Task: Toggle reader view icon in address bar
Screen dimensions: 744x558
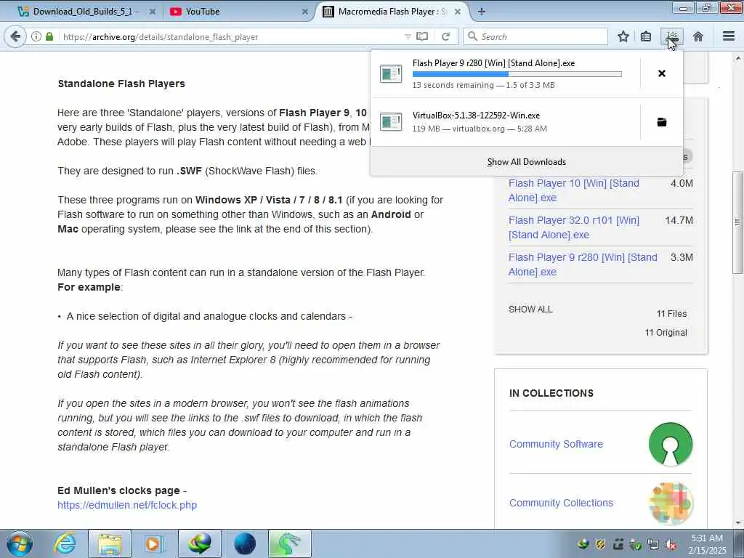Action: point(422,36)
